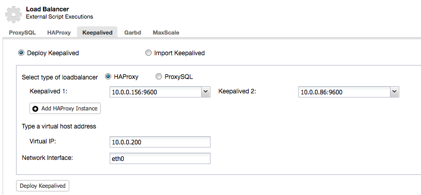Select the Deploy Keepalived radio button
The image size is (421, 195).
click(x=21, y=53)
